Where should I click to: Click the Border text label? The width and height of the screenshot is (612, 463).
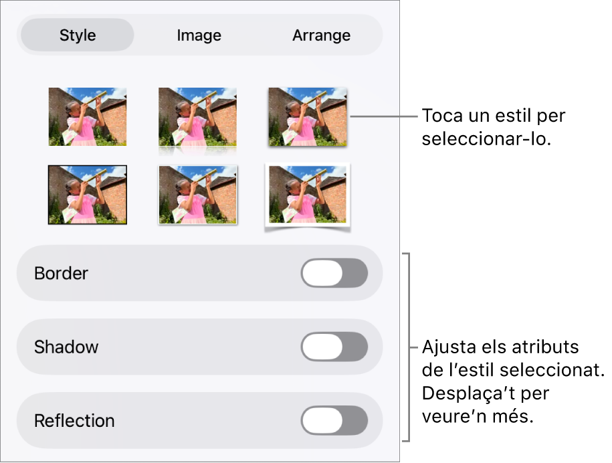coord(61,274)
